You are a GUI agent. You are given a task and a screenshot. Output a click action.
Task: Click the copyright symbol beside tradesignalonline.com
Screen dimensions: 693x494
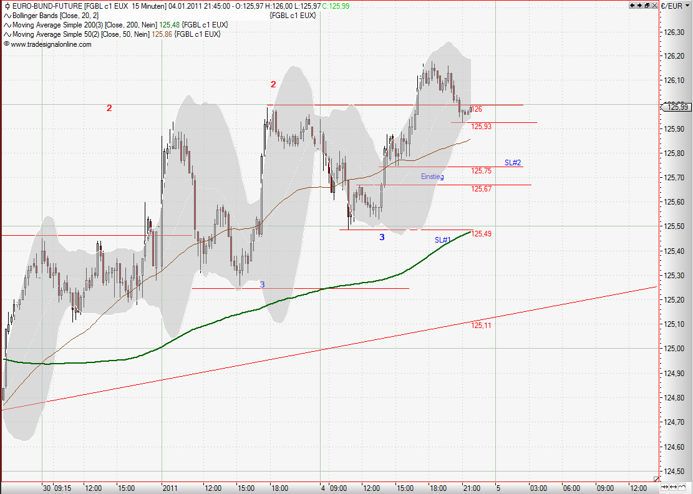click(x=6, y=44)
